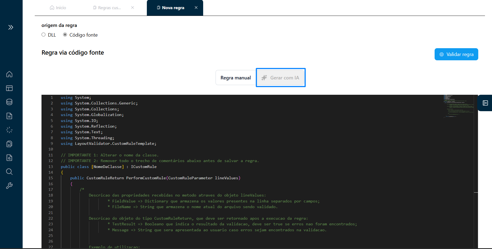Image resolution: width=492 pixels, height=249 pixels.
Task: Click the loading spinner icon in sidebar
Action: coord(9,130)
